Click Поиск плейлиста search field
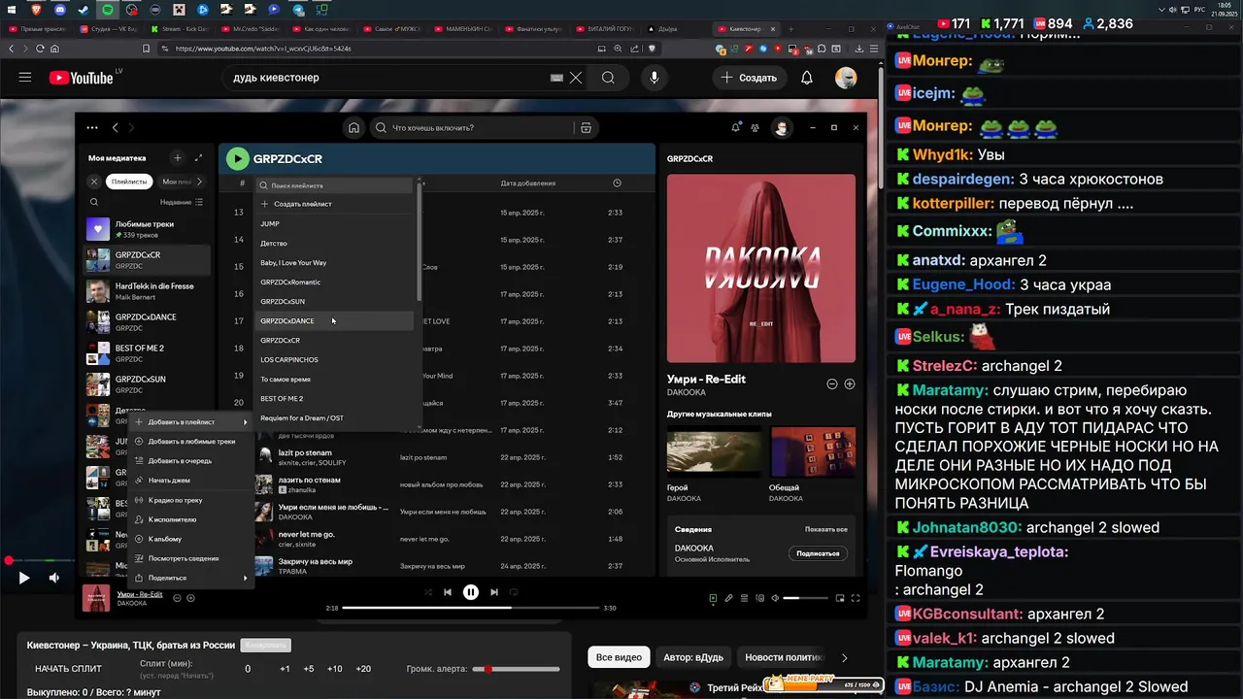 click(335, 184)
